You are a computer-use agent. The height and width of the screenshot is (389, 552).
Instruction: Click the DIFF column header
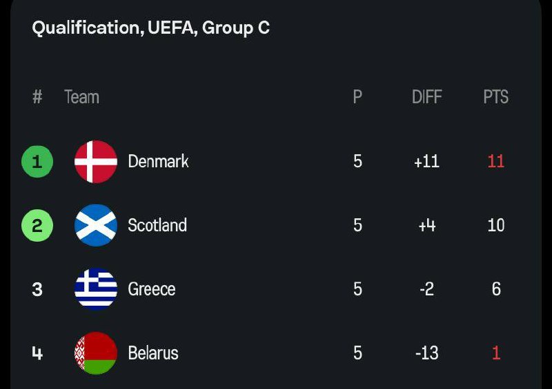click(426, 97)
